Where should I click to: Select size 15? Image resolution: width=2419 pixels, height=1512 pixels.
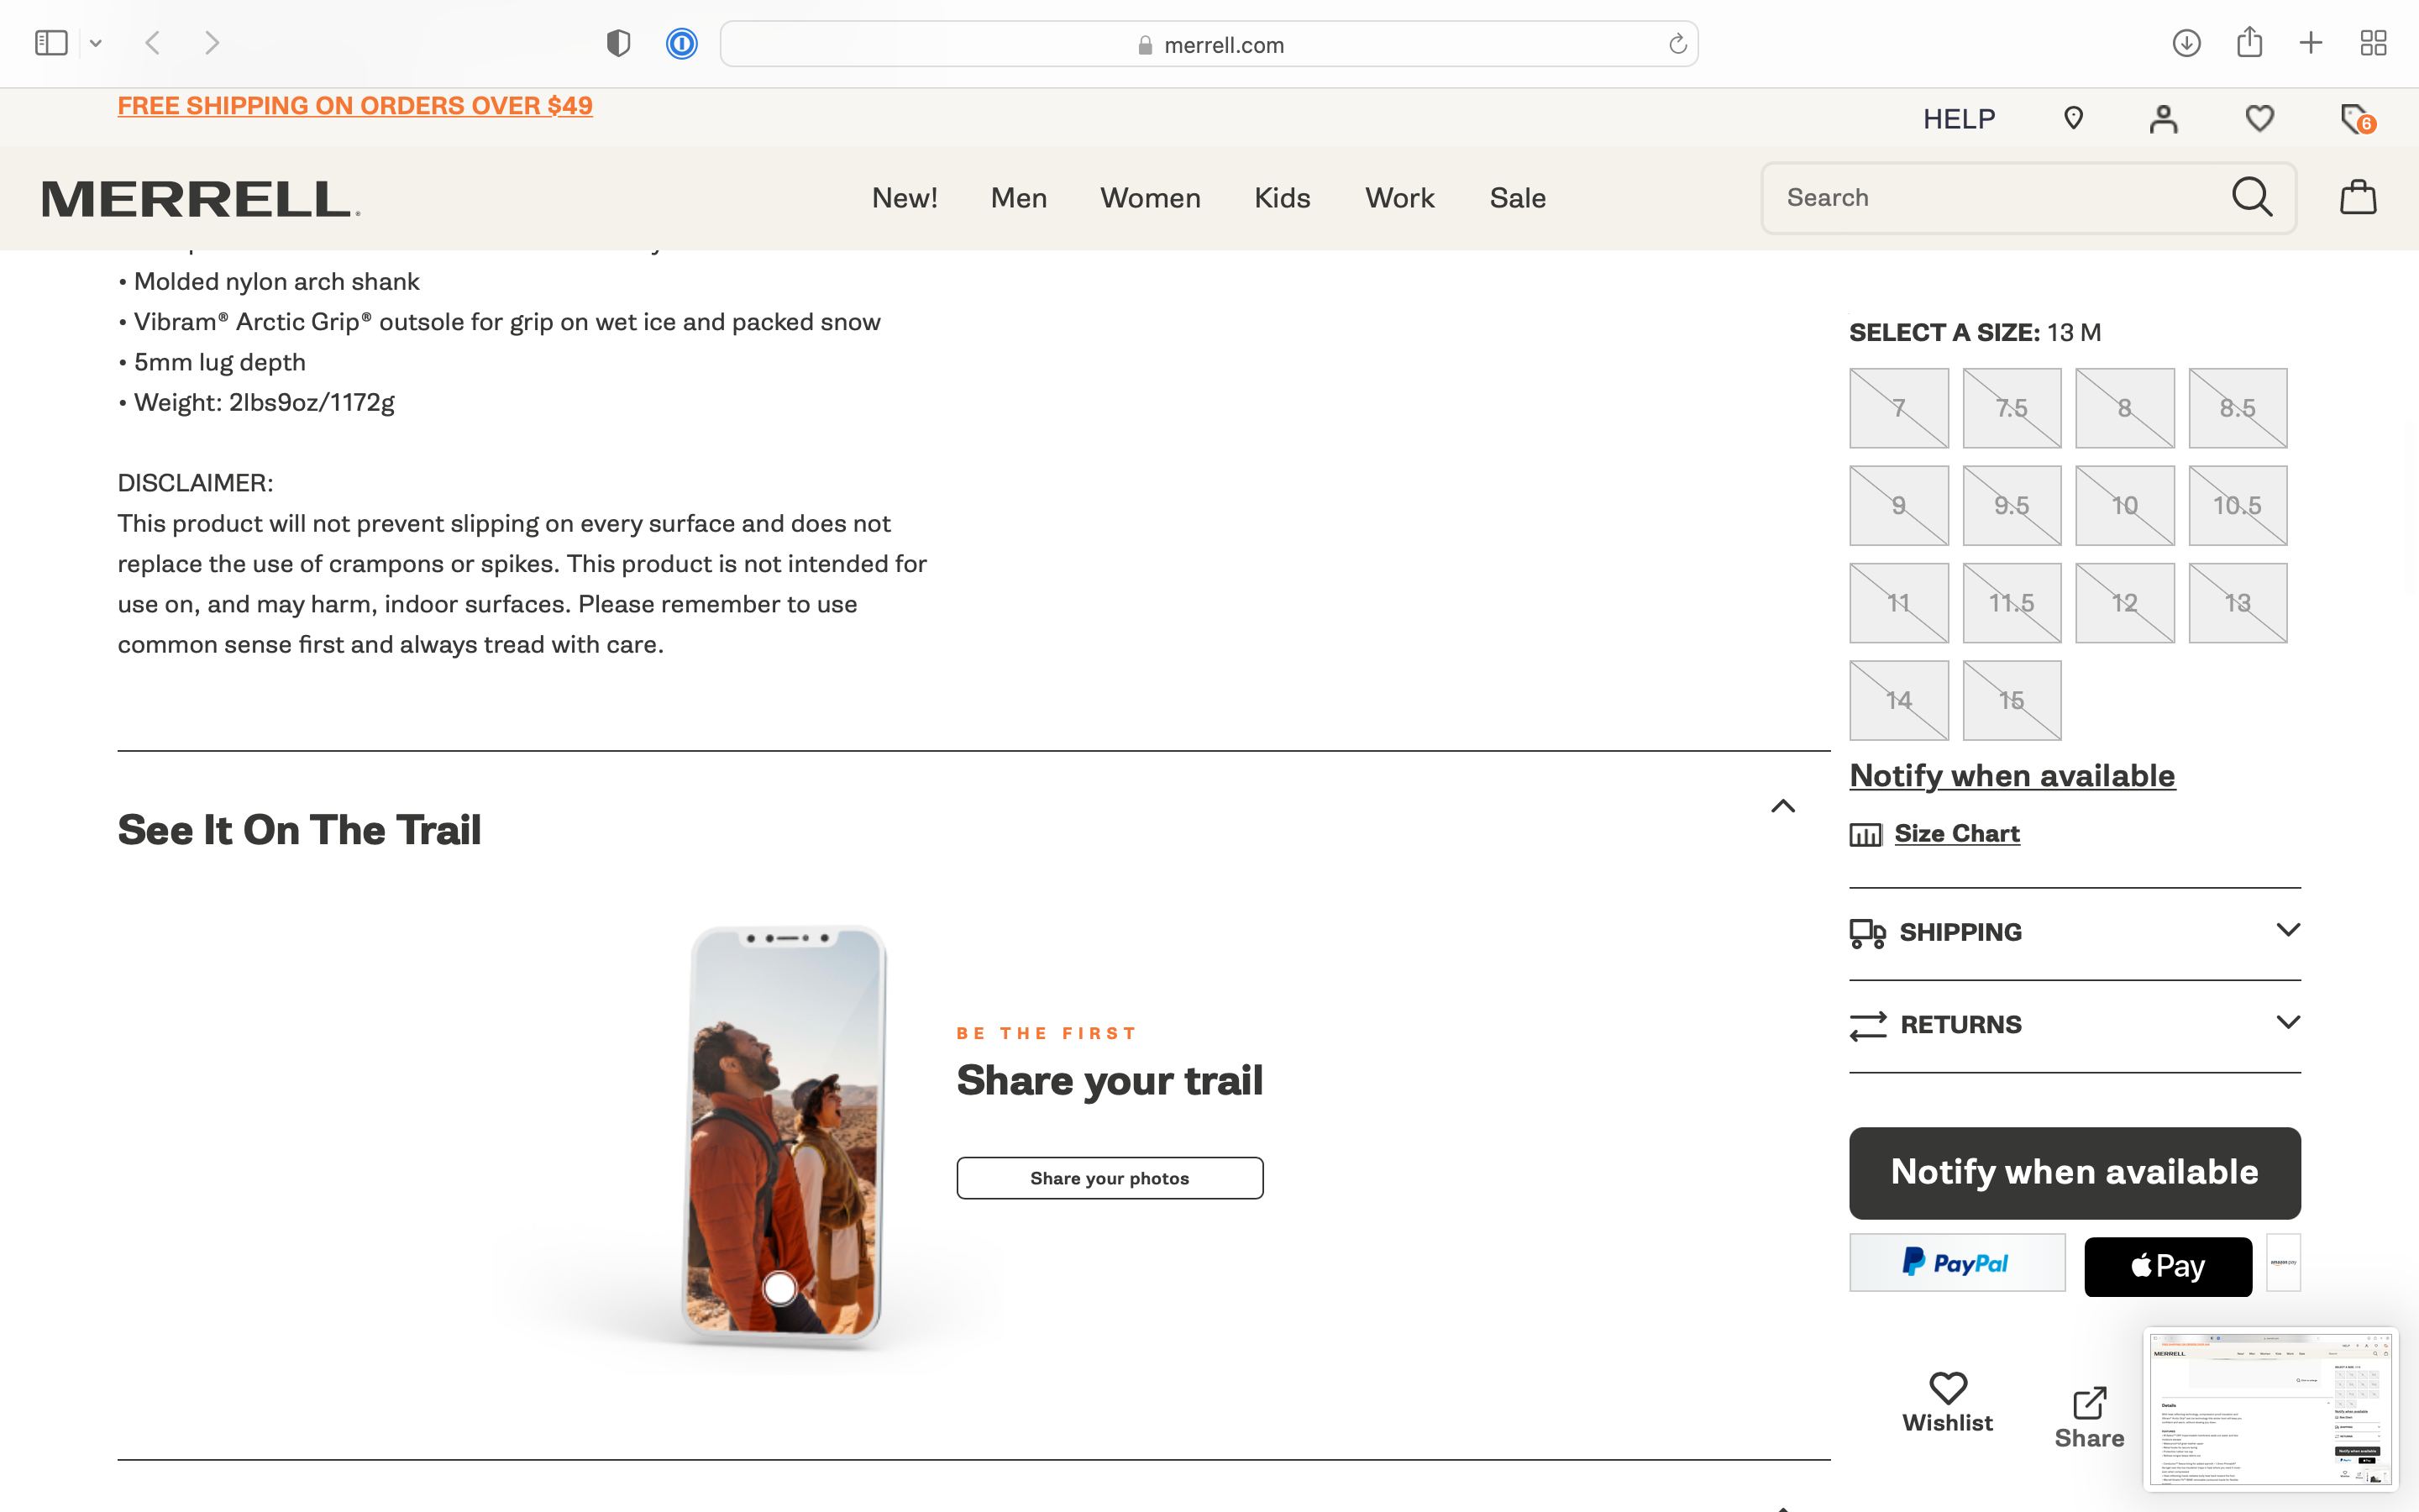(2012, 700)
